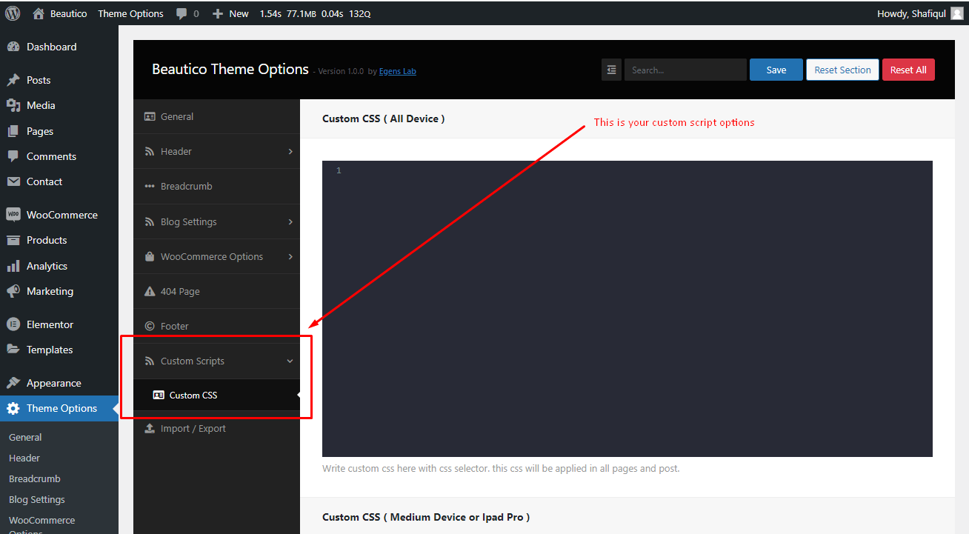The height and width of the screenshot is (534, 969).
Task: Toggle the expand-all sections icon beside search
Action: pyautogui.click(x=611, y=70)
